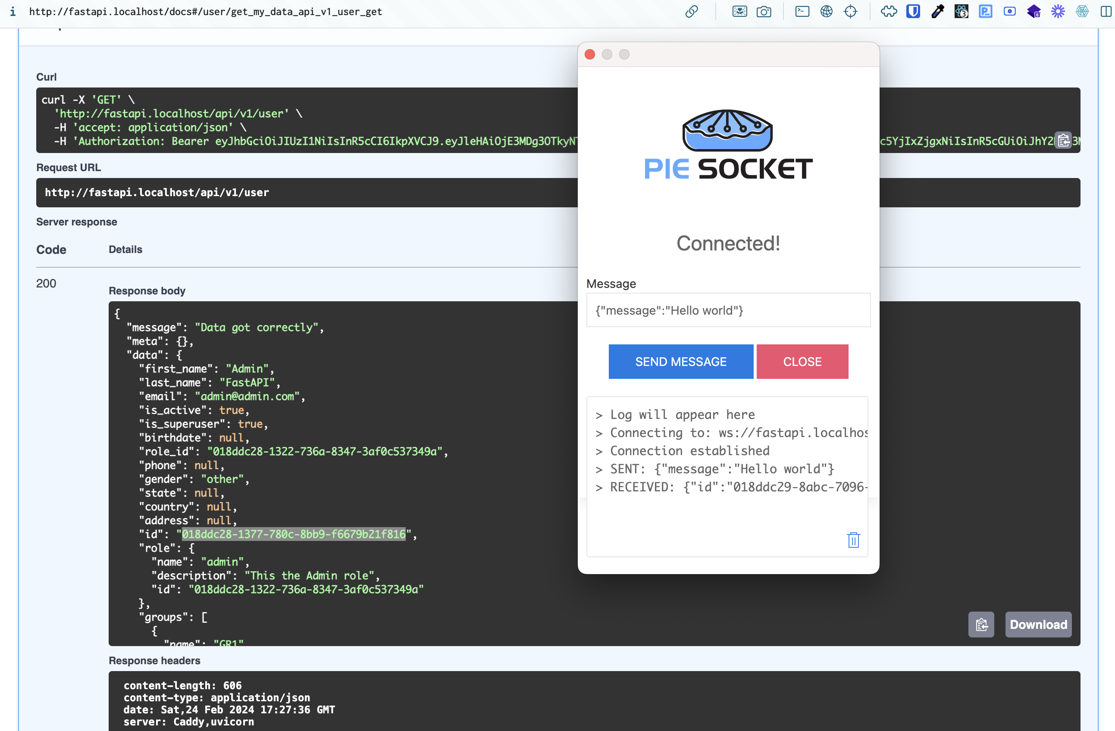This screenshot has width=1115, height=731.
Task: Click the Bitwarden shield extension icon
Action: coord(913,12)
